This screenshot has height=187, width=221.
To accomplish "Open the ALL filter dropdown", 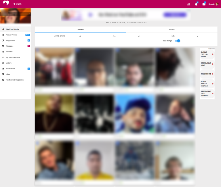I will point(126,36).
